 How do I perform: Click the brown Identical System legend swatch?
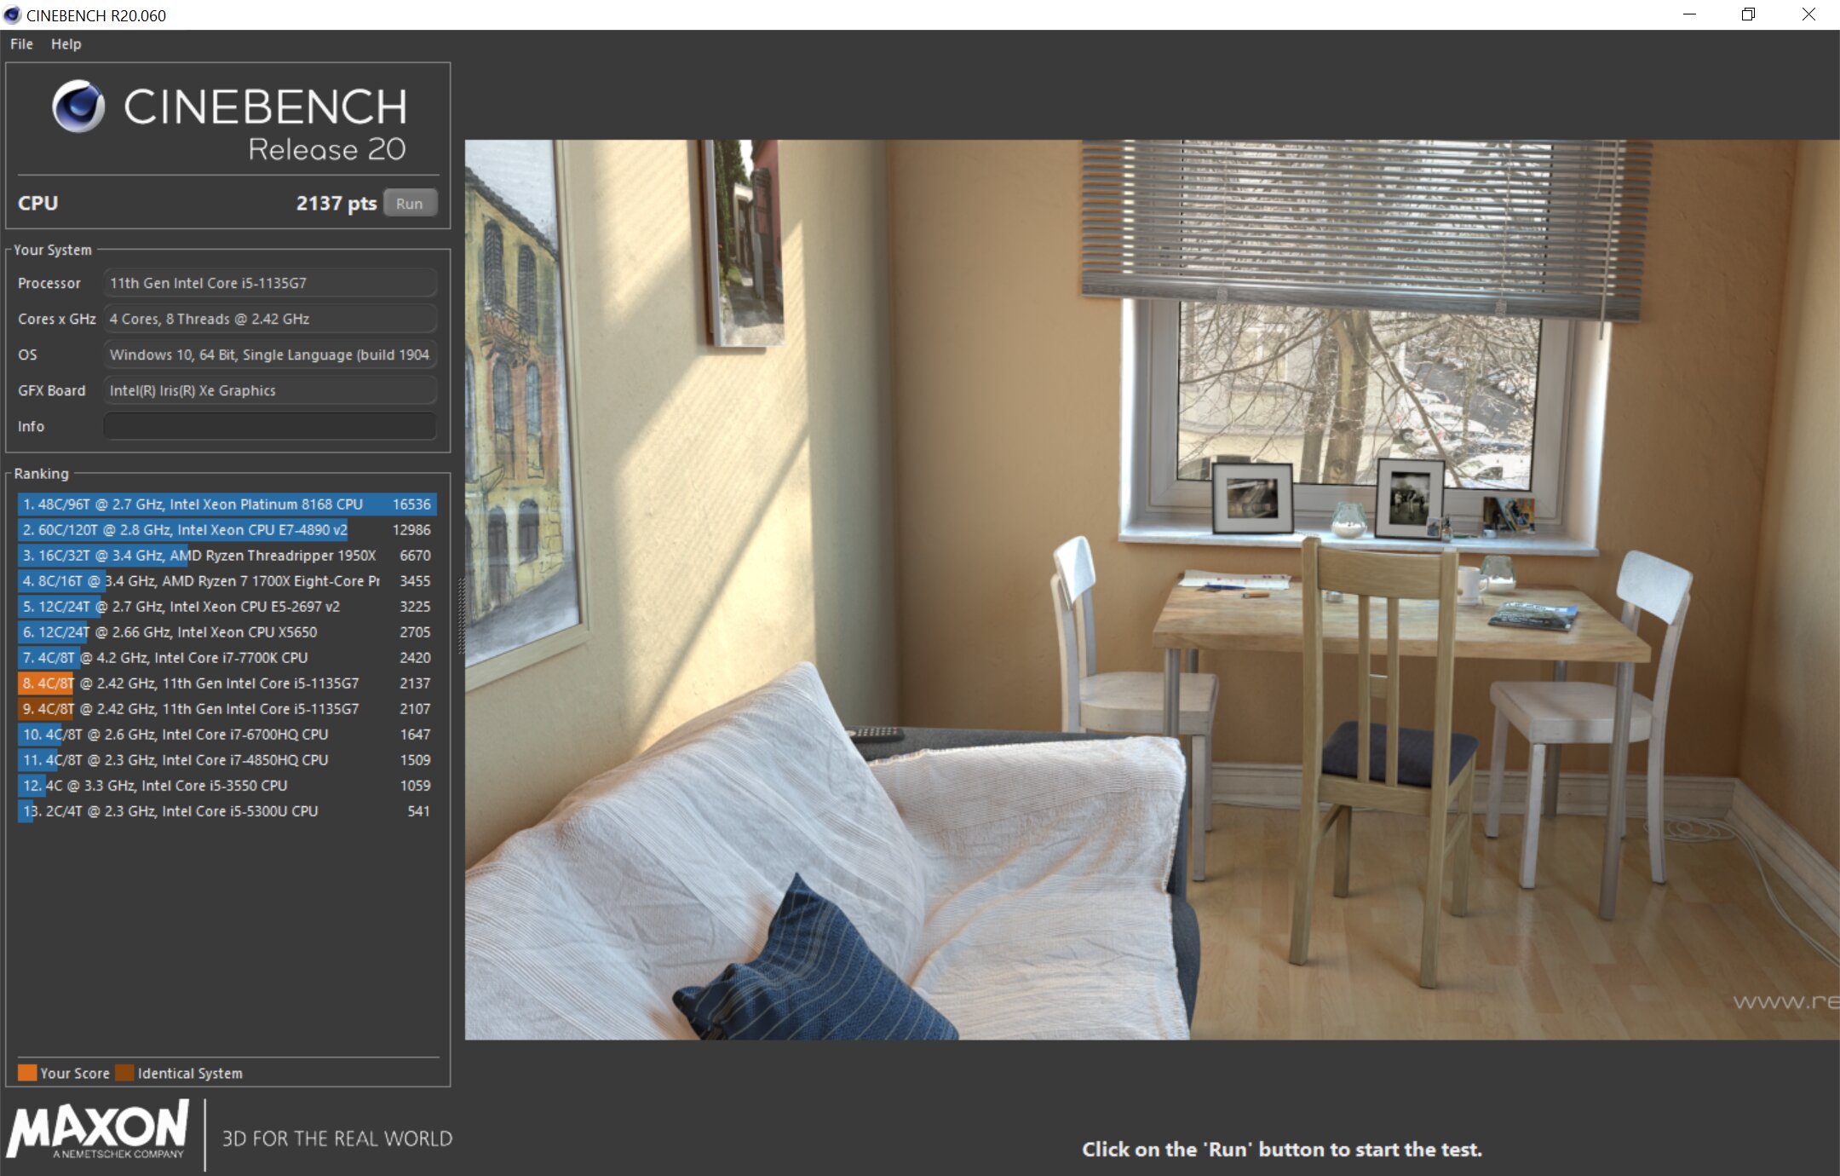124,1073
